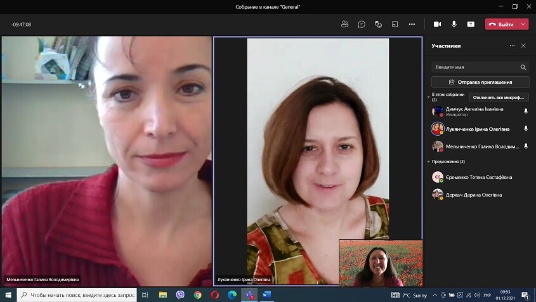
Task: Open the rooms icon in meeting toolbar
Action: tap(395, 24)
